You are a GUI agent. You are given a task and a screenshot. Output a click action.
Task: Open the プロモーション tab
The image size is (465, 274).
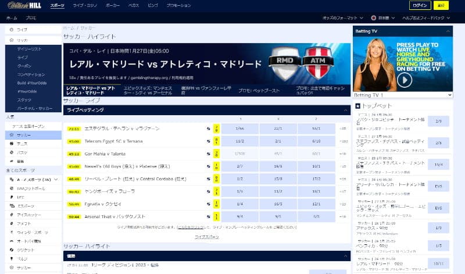coord(179,5)
